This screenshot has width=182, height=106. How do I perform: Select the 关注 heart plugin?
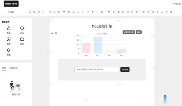tap(22, 30)
